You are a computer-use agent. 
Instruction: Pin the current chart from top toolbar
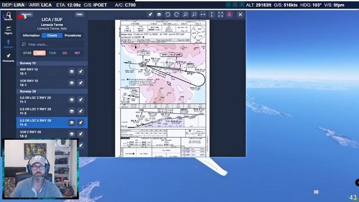(x=150, y=15)
